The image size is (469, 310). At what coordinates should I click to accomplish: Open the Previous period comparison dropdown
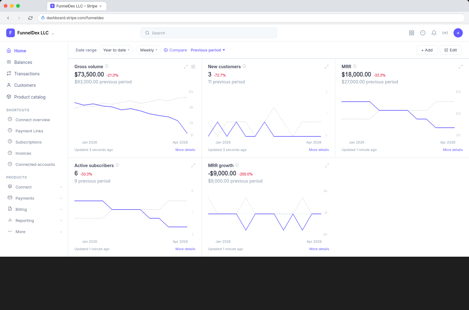coord(208,50)
